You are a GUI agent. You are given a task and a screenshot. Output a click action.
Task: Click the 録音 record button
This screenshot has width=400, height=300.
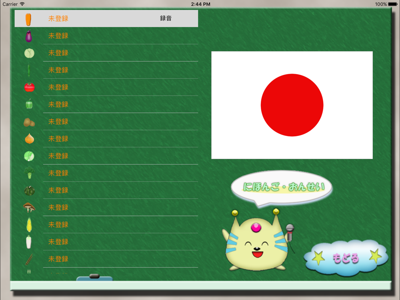pyautogui.click(x=166, y=18)
